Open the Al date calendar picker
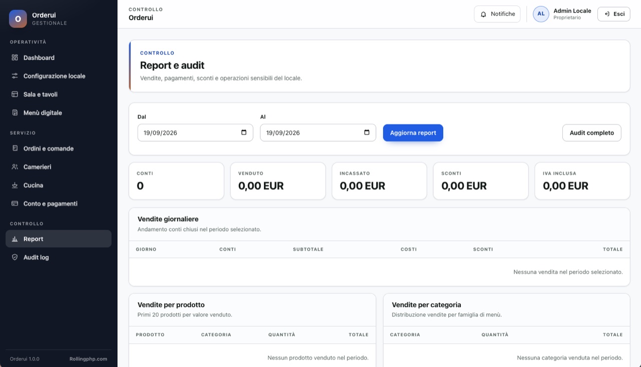This screenshot has height=367, width=641. click(x=367, y=133)
